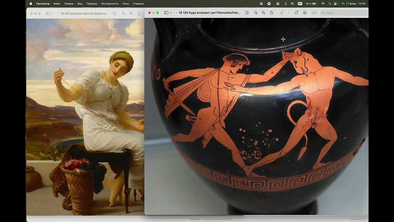Open the AirDrop menu bar icon
Screen dimensions: 394x222
point(292,4)
